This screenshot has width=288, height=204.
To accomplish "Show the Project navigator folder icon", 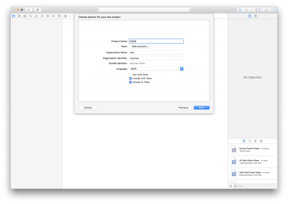I will tap(13, 16).
